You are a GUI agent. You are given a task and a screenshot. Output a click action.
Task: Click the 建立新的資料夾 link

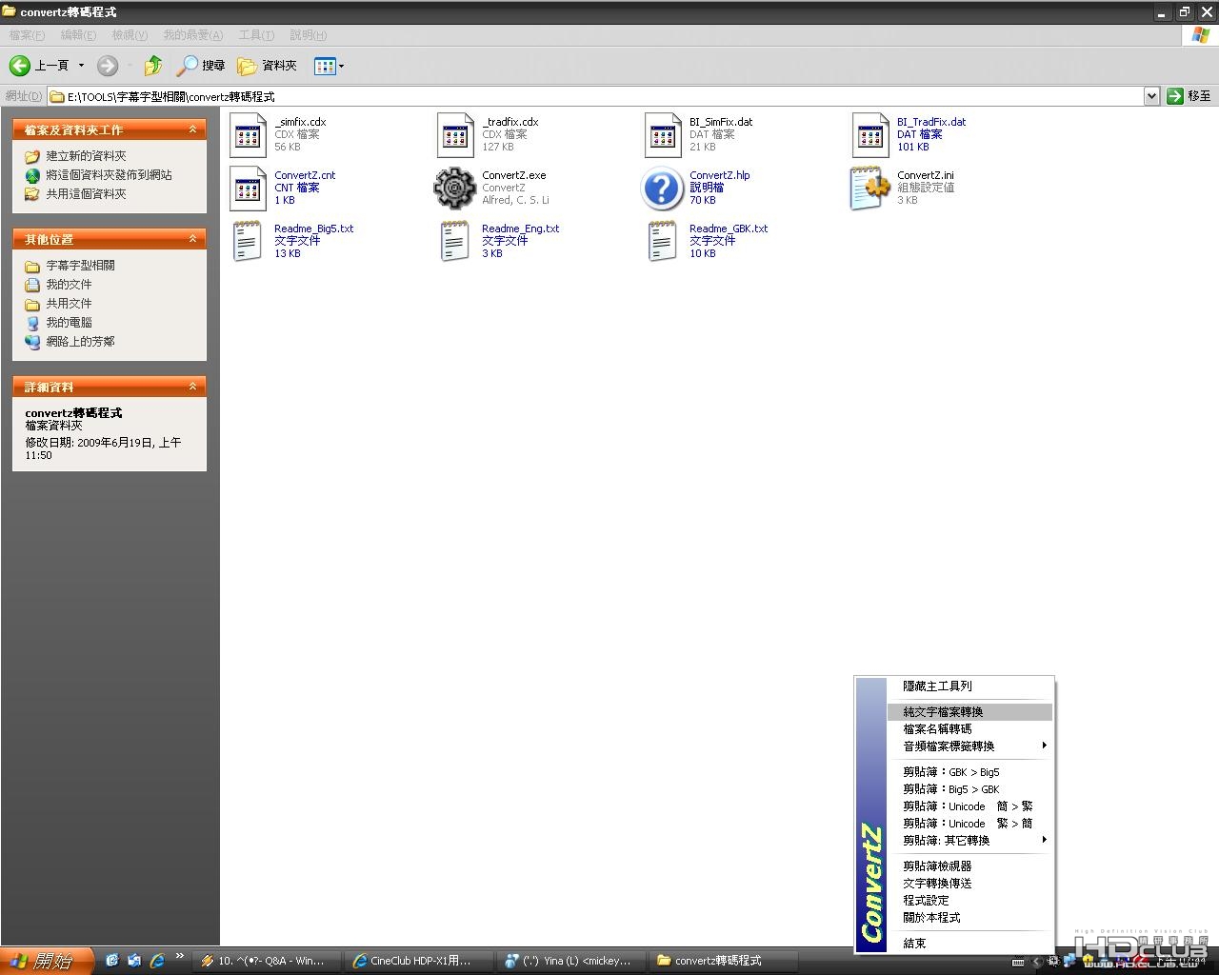pyautogui.click(x=86, y=156)
